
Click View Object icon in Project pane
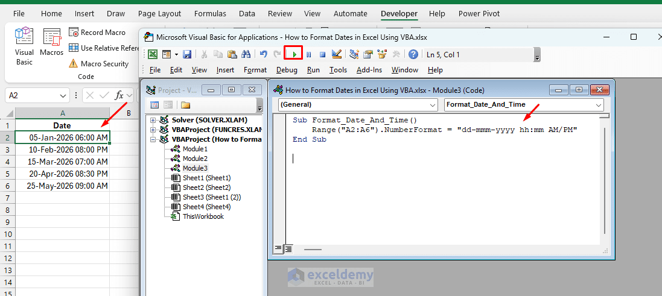[168, 105]
